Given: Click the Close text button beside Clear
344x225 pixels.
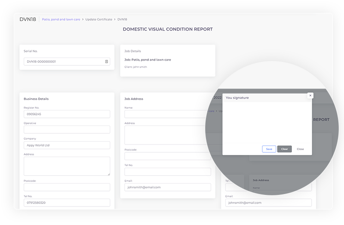Looking at the screenshot, I should (300, 149).
